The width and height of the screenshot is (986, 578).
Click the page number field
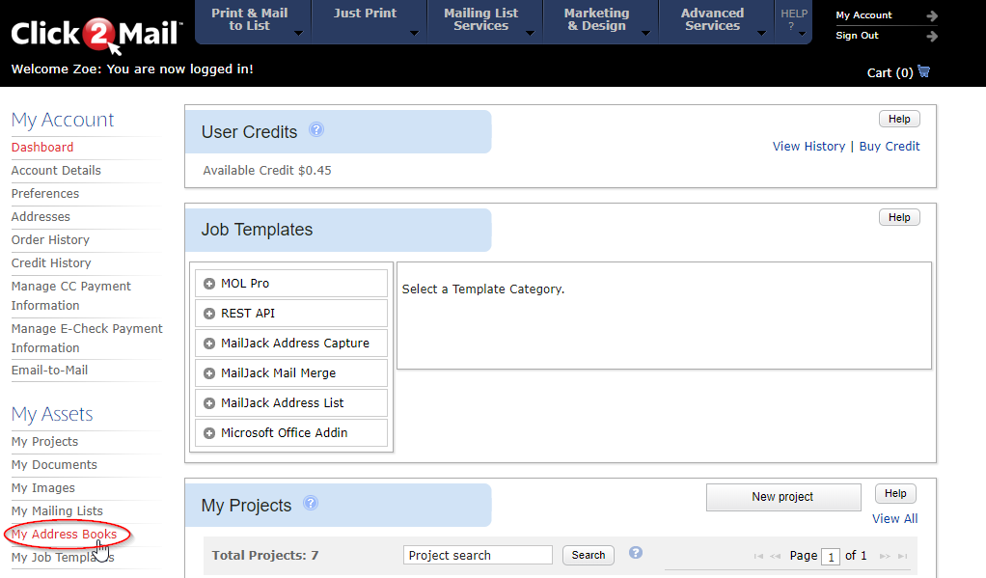pos(830,557)
